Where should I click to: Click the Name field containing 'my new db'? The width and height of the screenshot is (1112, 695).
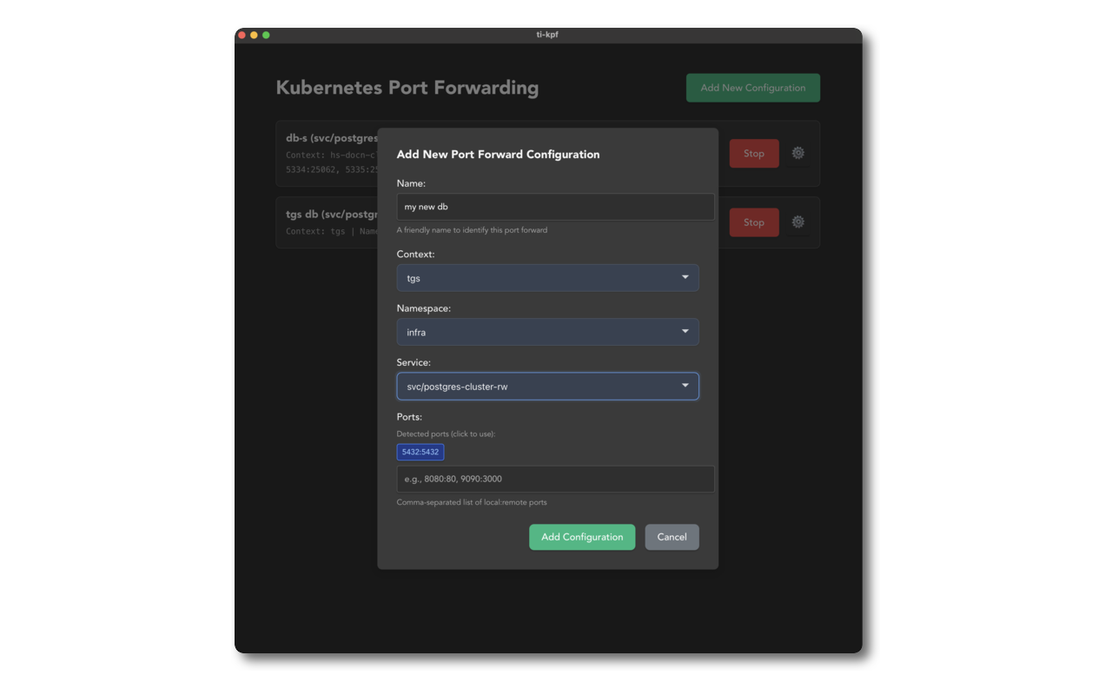click(x=555, y=207)
